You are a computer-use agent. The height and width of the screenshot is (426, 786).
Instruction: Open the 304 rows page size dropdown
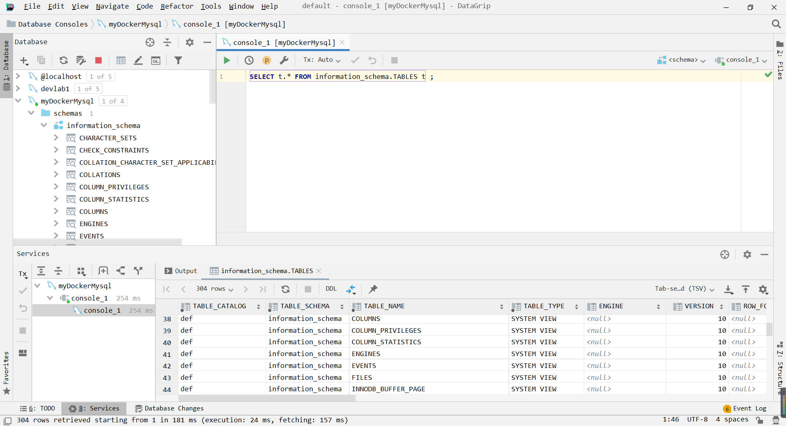pyautogui.click(x=215, y=289)
